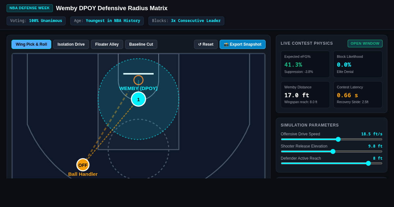Screen dimensions: 394x207
Task: Select the orange OFF ball handler node
Action: click(x=83, y=165)
